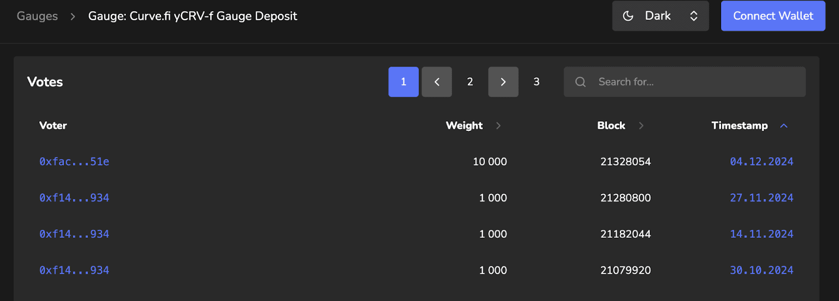Screen dimensions: 839x301
Task: Open the 04.12.2024 timestamp link
Action: (x=761, y=162)
